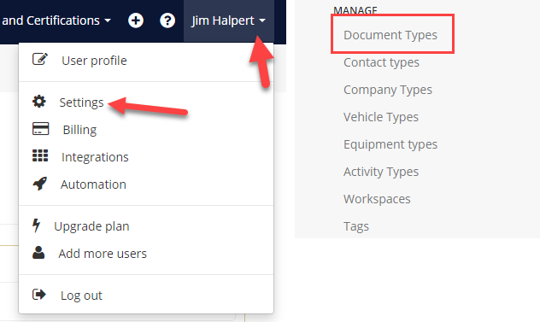Go to Workspaces settings
The height and width of the screenshot is (322, 540).
(x=377, y=199)
